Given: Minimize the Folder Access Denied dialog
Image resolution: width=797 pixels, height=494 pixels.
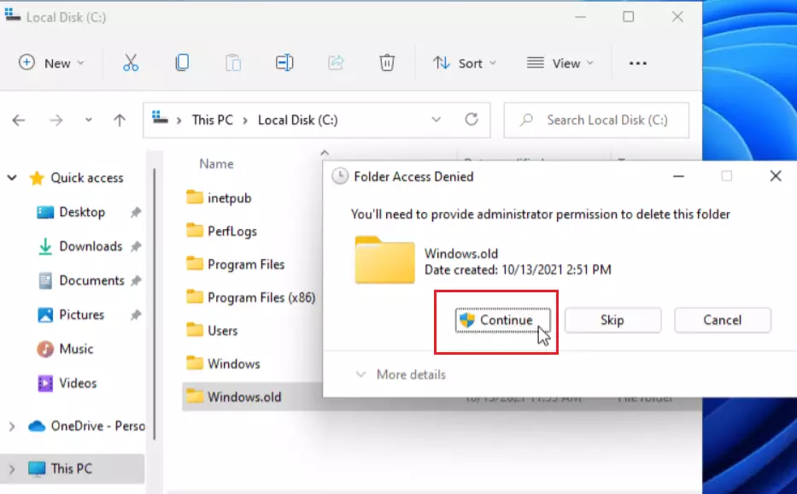Looking at the screenshot, I should click(x=678, y=176).
